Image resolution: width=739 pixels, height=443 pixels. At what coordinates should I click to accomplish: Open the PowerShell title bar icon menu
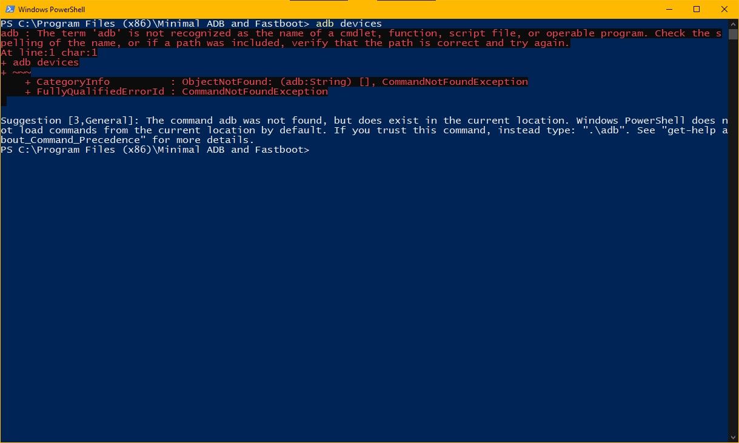pos(8,9)
